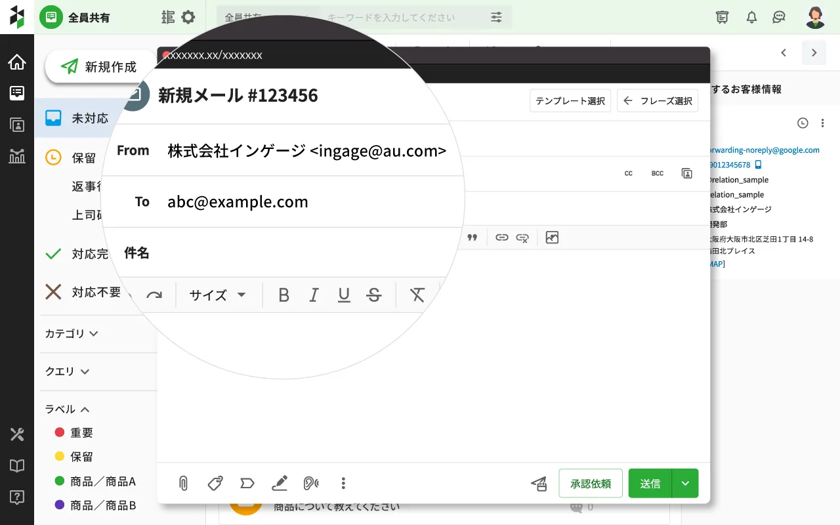This screenshot has width=840, height=525.
Task: Click the label icon in compose footer
Action: pyautogui.click(x=247, y=484)
